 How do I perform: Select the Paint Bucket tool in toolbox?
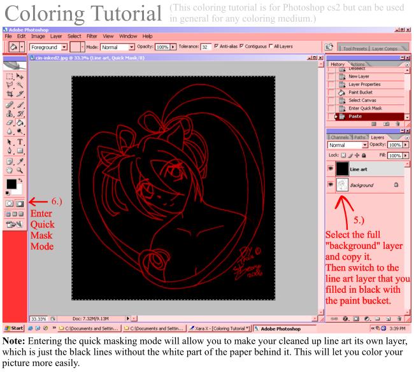pyautogui.click(x=20, y=122)
